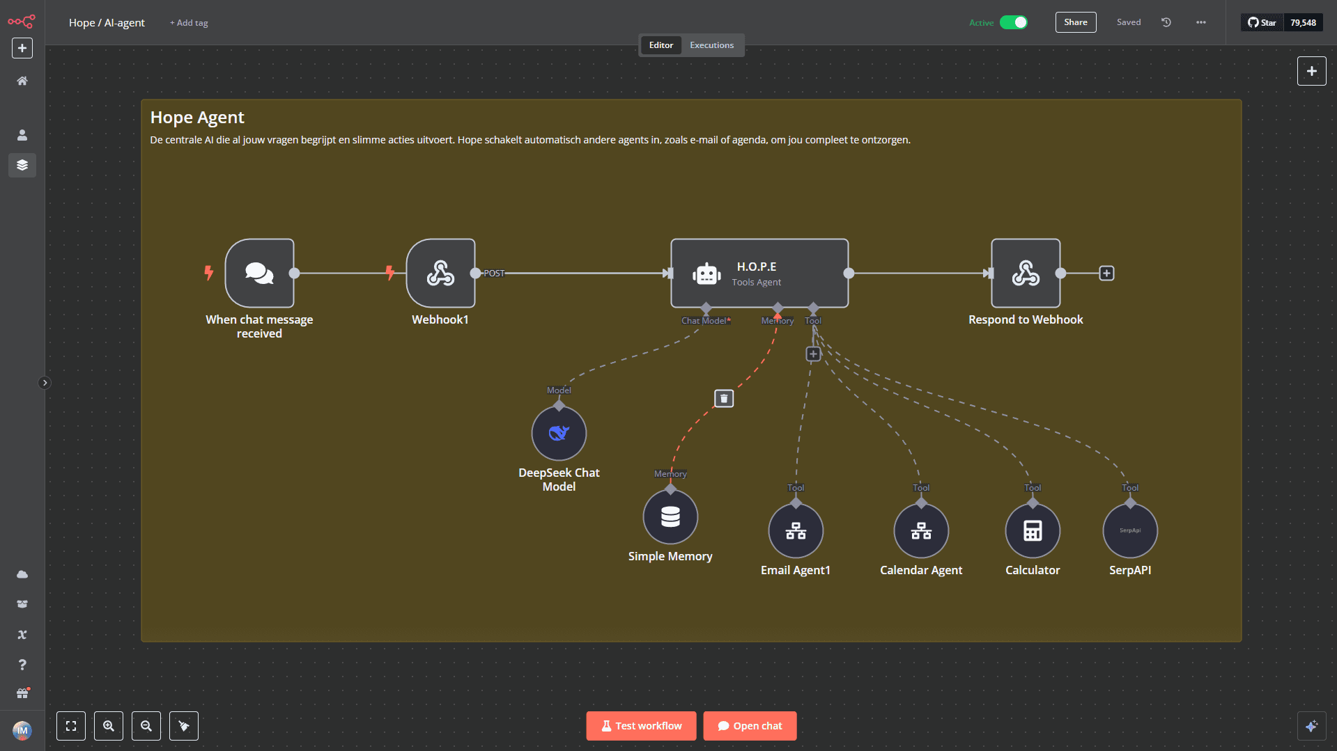Select the Email Agent1 tool node
This screenshot has height=751, width=1337.
tap(796, 530)
